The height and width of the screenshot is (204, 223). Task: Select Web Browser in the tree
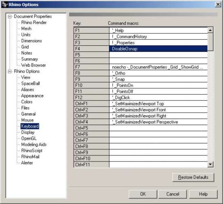click(34, 65)
